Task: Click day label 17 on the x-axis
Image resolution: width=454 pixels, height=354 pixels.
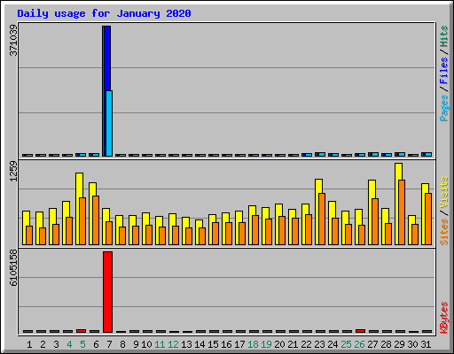Action: (239, 344)
